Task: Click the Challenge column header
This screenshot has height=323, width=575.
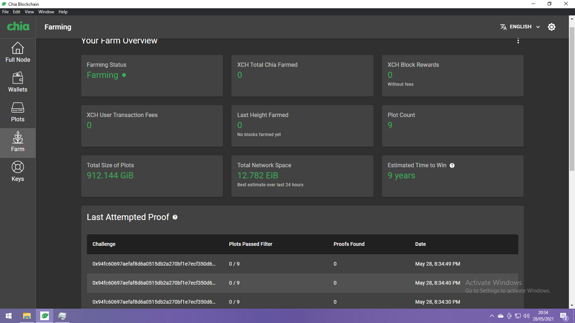Action: tap(104, 244)
